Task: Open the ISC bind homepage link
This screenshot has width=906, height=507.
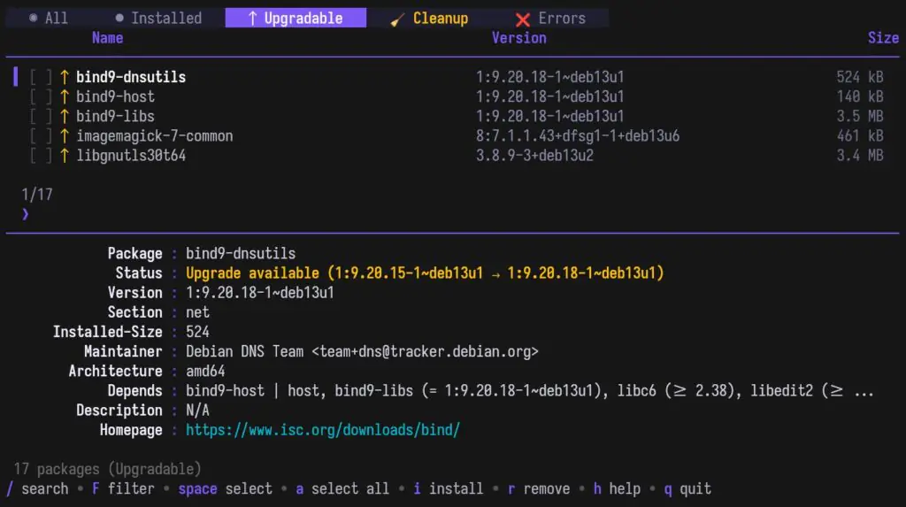Action: point(322,430)
